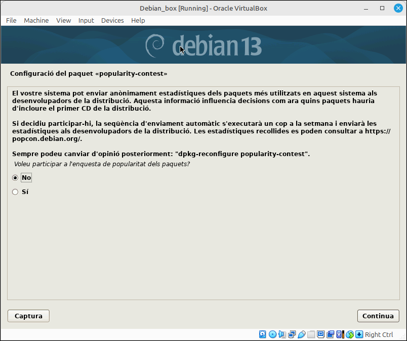
Task: Click the dpkg-reconfigure popularity-contest sentence
Action: 161,154
